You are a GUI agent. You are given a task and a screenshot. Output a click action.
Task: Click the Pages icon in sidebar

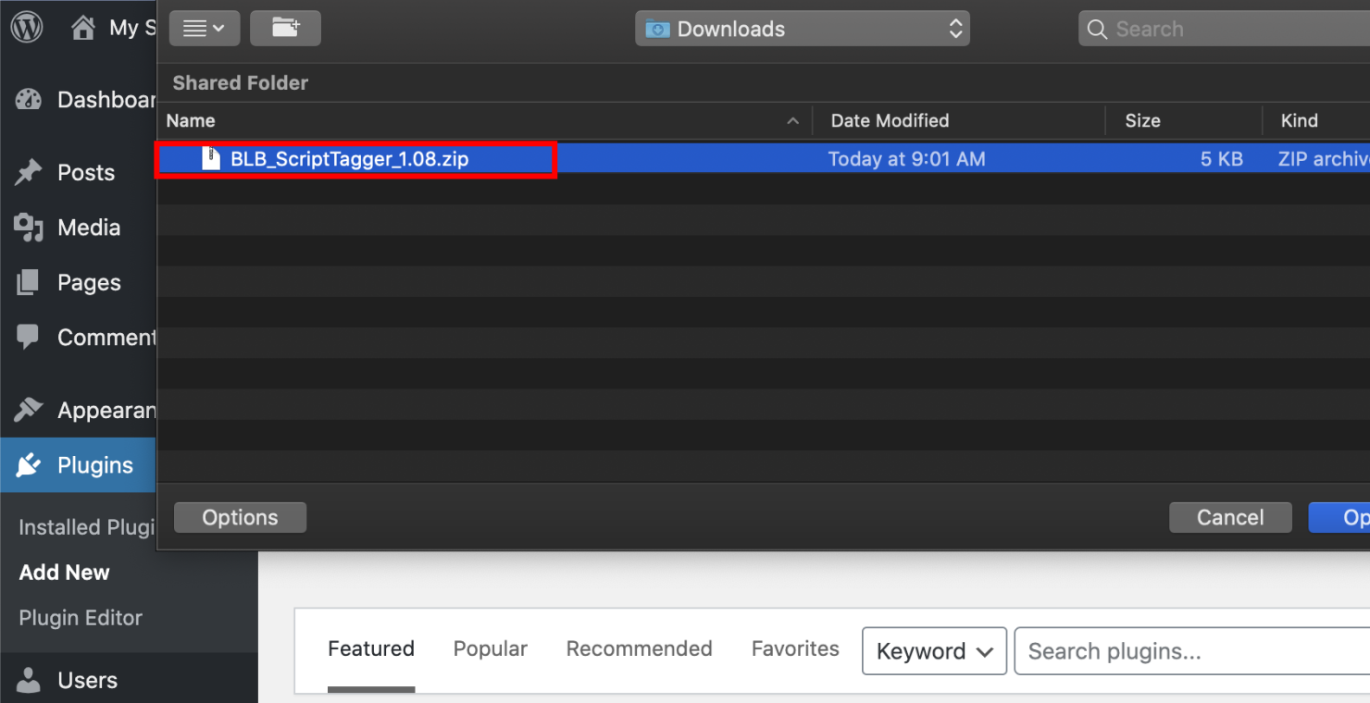click(29, 282)
